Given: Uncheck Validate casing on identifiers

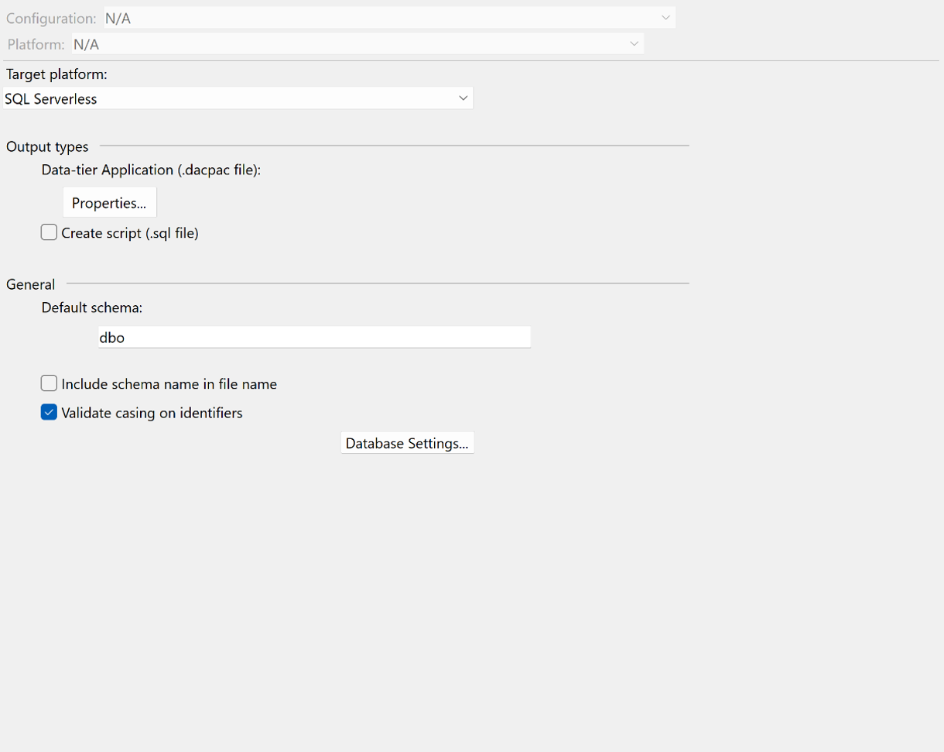Looking at the screenshot, I should point(50,413).
